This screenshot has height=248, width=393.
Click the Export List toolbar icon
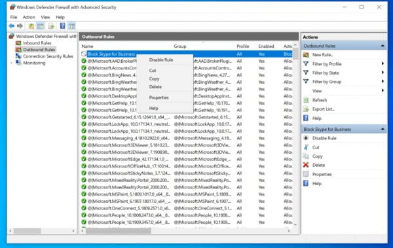click(x=51, y=26)
